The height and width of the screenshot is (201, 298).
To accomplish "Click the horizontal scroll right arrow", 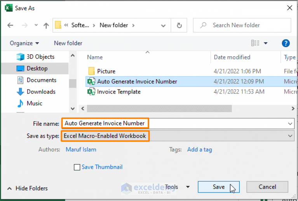I will pos(293,109).
